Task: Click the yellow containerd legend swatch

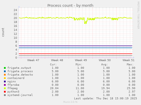Action: [5, 78]
